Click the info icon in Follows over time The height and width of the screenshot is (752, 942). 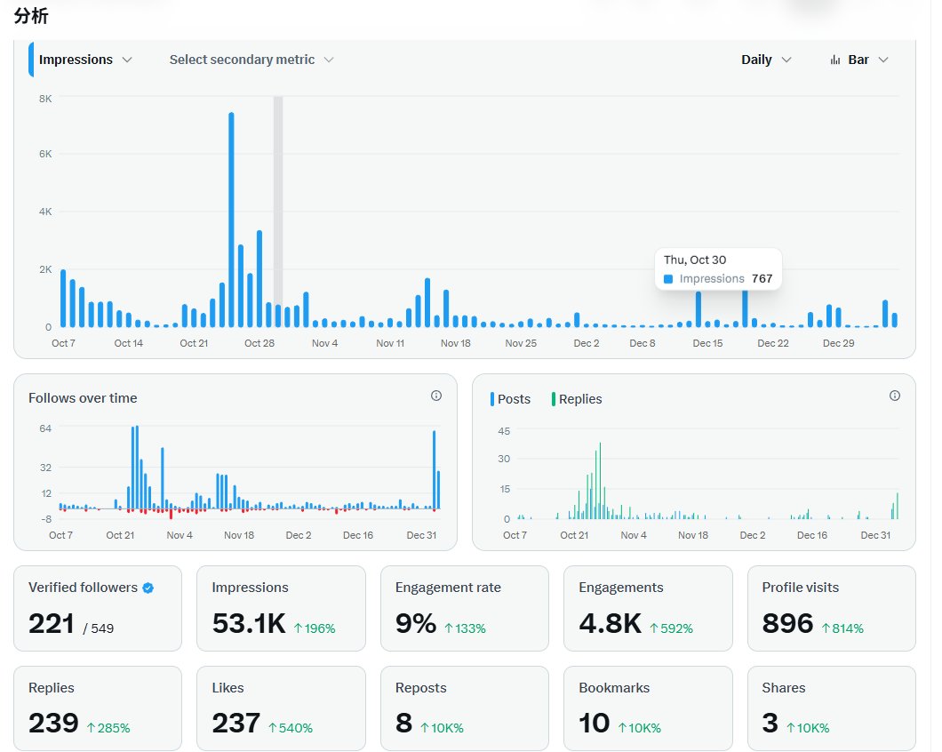coord(436,396)
